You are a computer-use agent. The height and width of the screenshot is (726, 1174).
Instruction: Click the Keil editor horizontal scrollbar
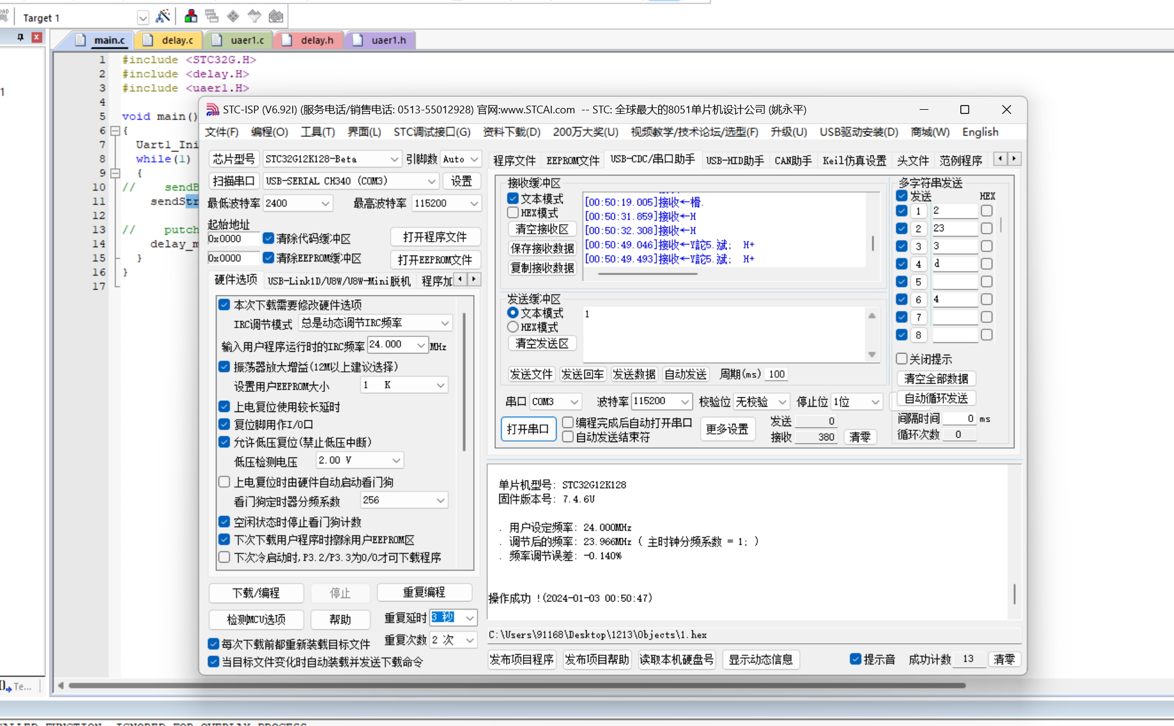pos(516,685)
